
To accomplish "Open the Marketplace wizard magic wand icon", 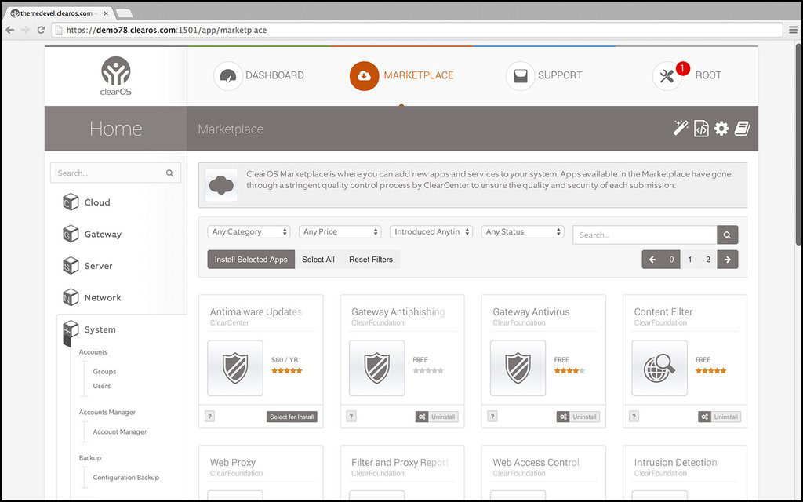I will point(679,128).
